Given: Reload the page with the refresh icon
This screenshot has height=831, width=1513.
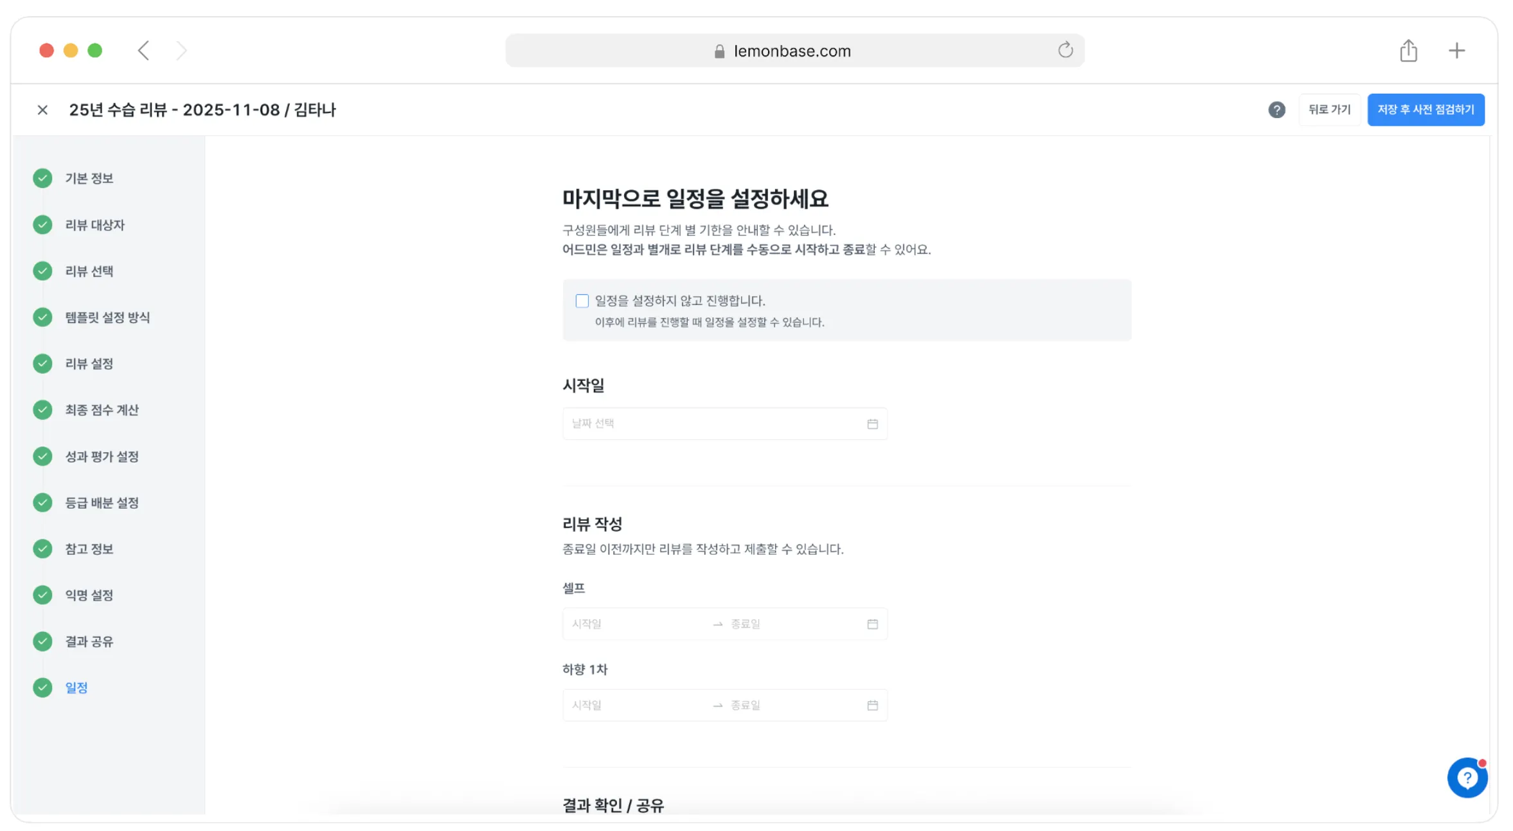Looking at the screenshot, I should click(x=1065, y=50).
